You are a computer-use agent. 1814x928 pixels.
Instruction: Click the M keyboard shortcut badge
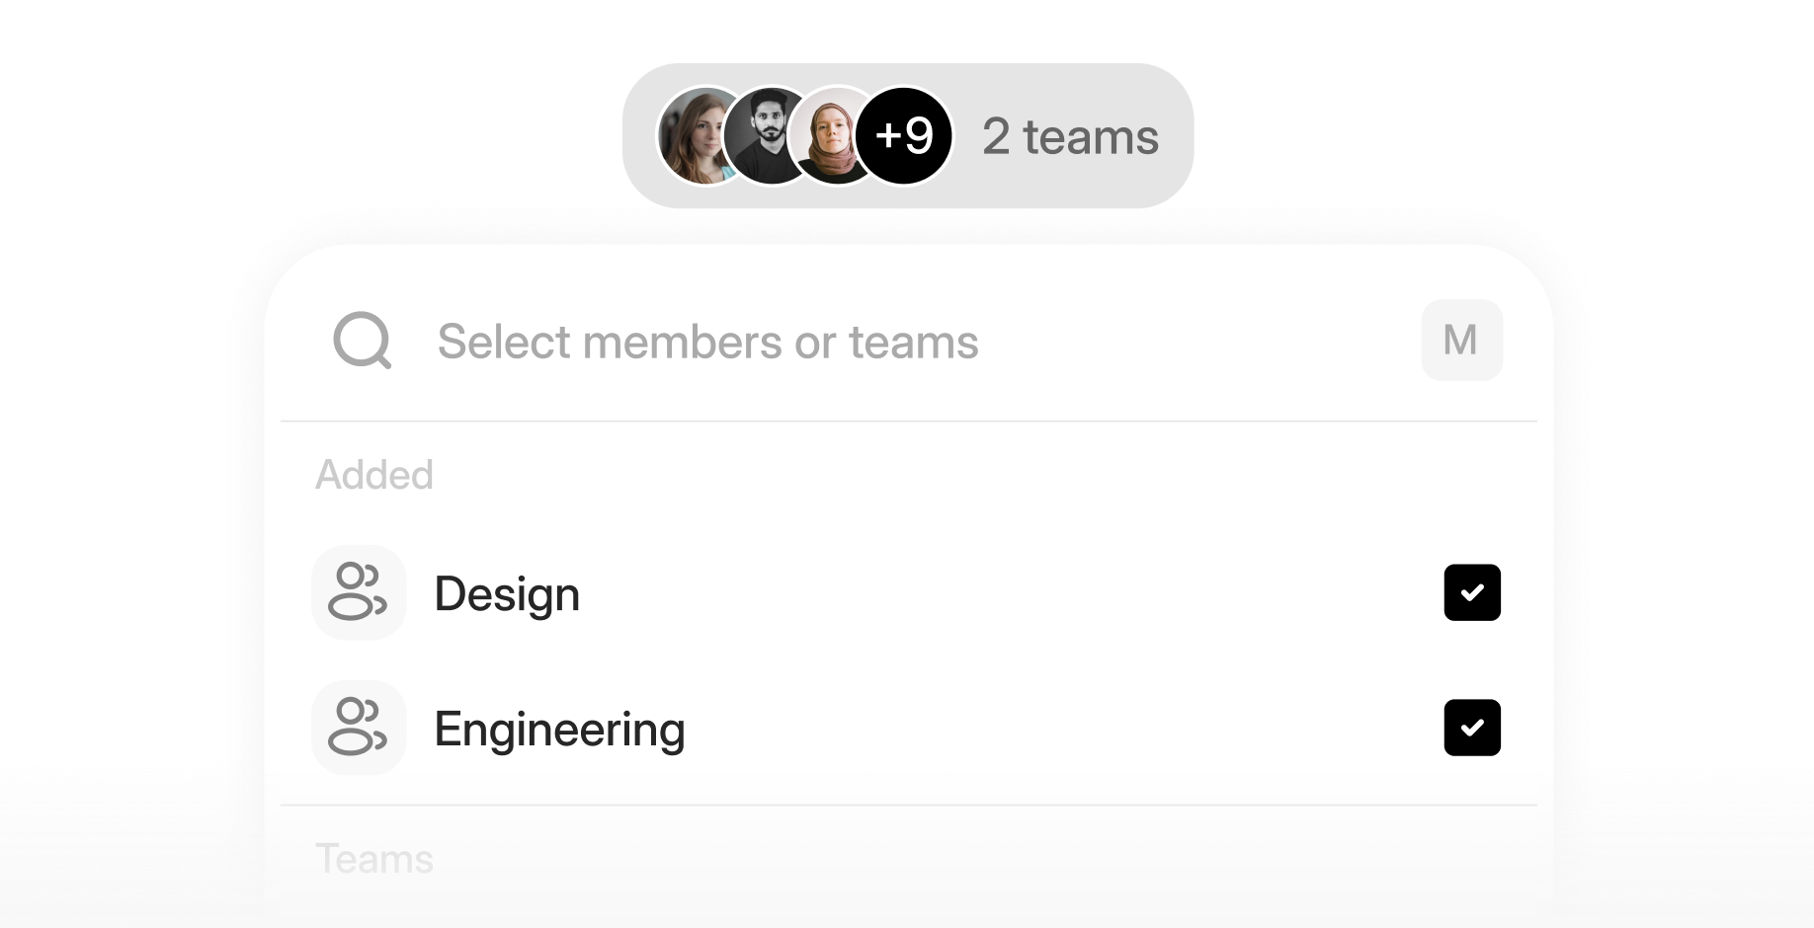click(1461, 341)
